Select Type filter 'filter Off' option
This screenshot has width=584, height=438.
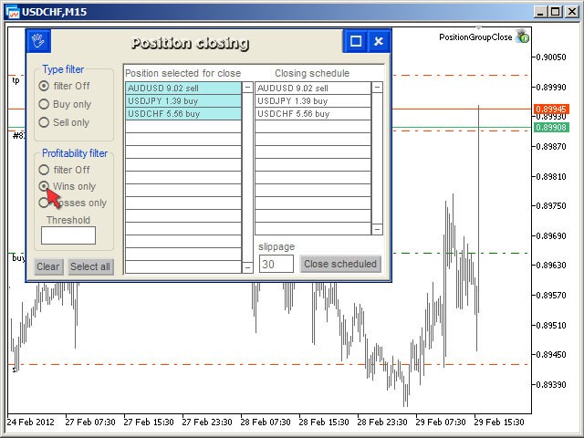click(44, 86)
